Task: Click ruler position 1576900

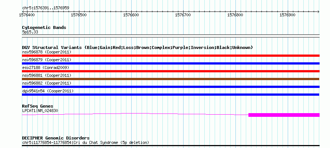Action: tap(287, 15)
